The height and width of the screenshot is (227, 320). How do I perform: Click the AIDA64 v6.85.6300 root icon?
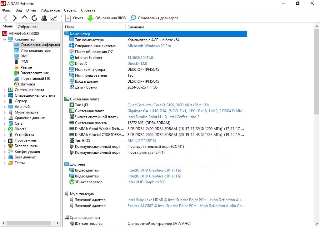5,34
